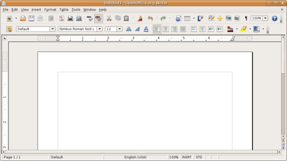Open the Background Color dropdown arrow

click(263, 29)
